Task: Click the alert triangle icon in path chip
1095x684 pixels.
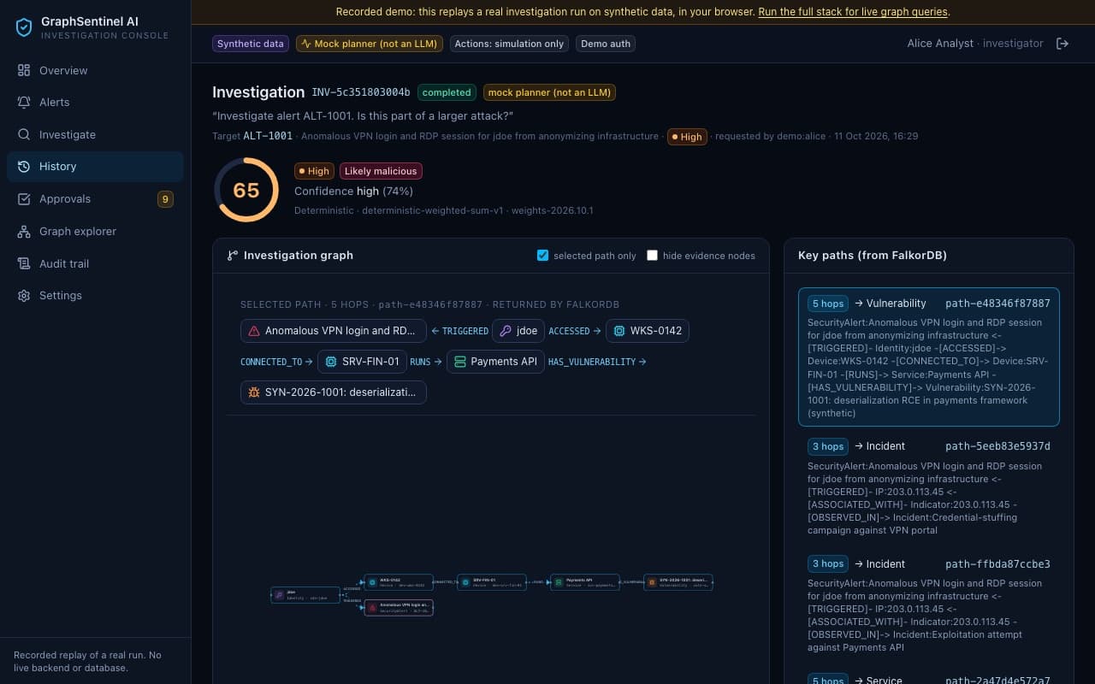Action: pyautogui.click(x=254, y=331)
